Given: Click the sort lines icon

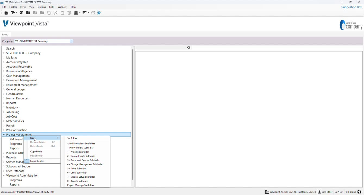Looking at the screenshot, I should tap(86, 13).
